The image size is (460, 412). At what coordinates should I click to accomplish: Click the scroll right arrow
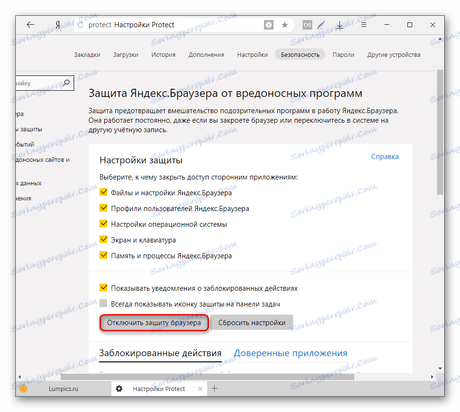pos(432,377)
